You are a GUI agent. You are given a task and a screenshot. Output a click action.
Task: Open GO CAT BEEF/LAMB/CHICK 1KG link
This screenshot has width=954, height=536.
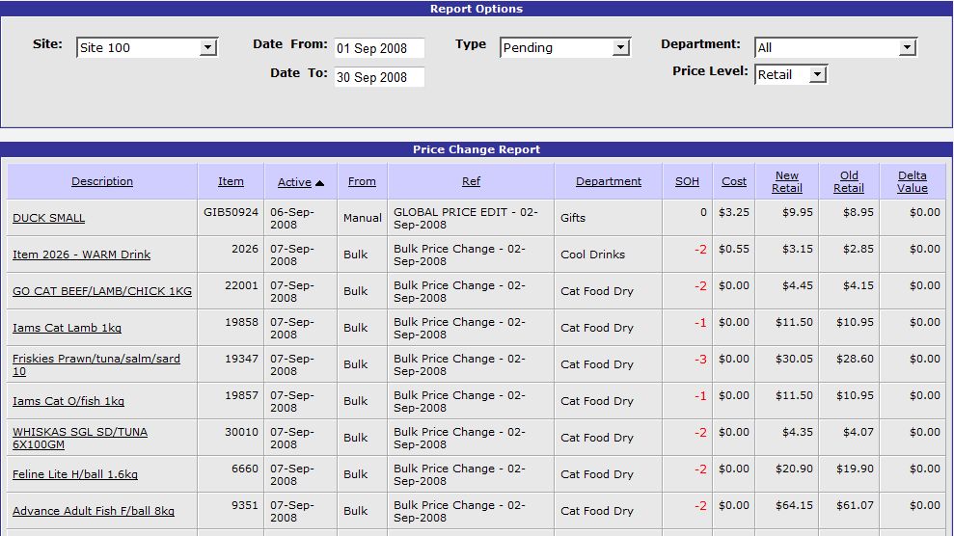102,291
